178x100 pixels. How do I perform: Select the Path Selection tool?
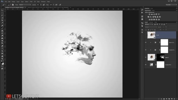point(2,51)
